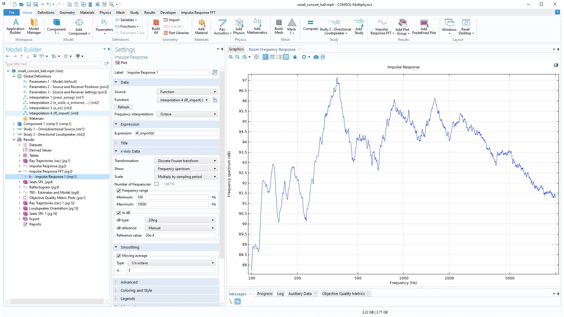
Task: Take a snapshot with the camera icon
Action: 316,57
